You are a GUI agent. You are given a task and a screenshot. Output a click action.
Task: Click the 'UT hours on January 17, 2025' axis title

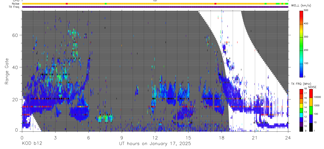[155, 144]
